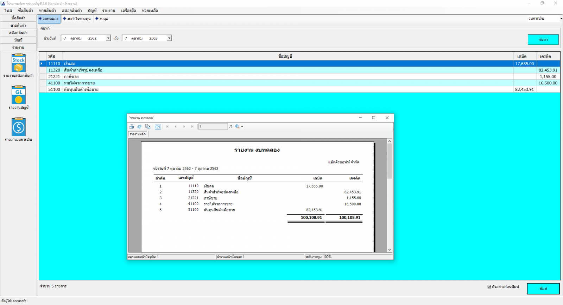This screenshot has width=563, height=305.
Task: Go to next page in report preview
Action: click(x=184, y=127)
